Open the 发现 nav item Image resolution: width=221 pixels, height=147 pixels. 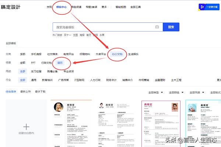click(49, 7)
